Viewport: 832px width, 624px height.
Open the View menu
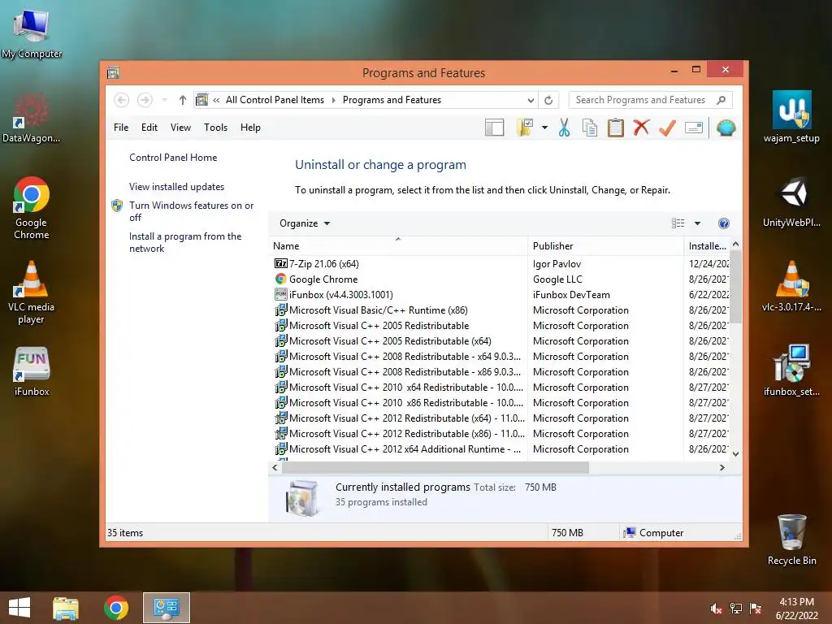(180, 128)
